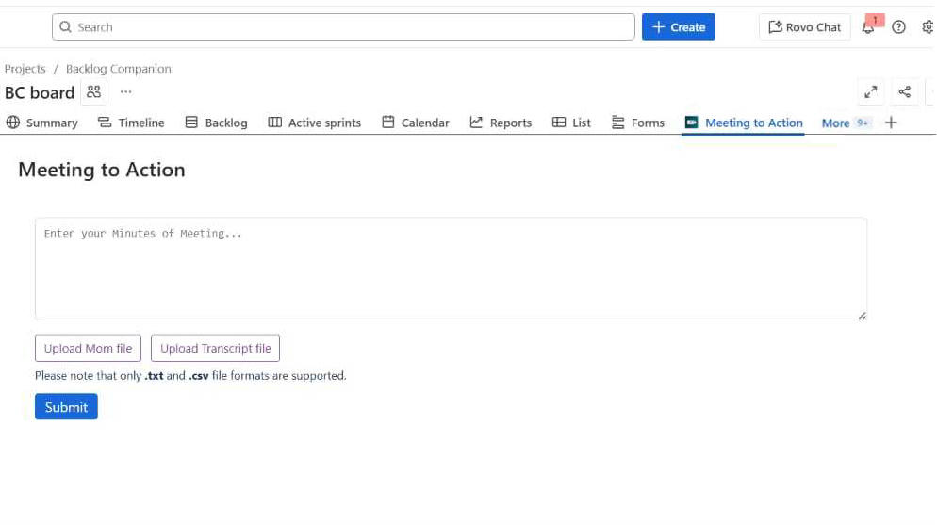
Task: Open the settings gear icon
Action: [928, 27]
